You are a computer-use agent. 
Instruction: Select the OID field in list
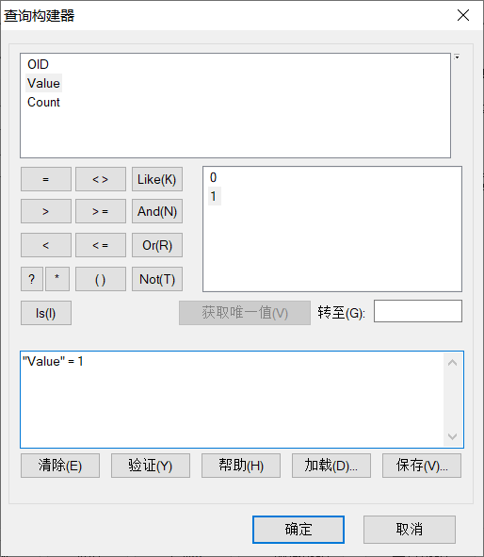click(38, 64)
